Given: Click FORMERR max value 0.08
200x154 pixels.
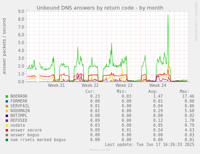Looking at the screenshot, I should click(x=190, y=101).
